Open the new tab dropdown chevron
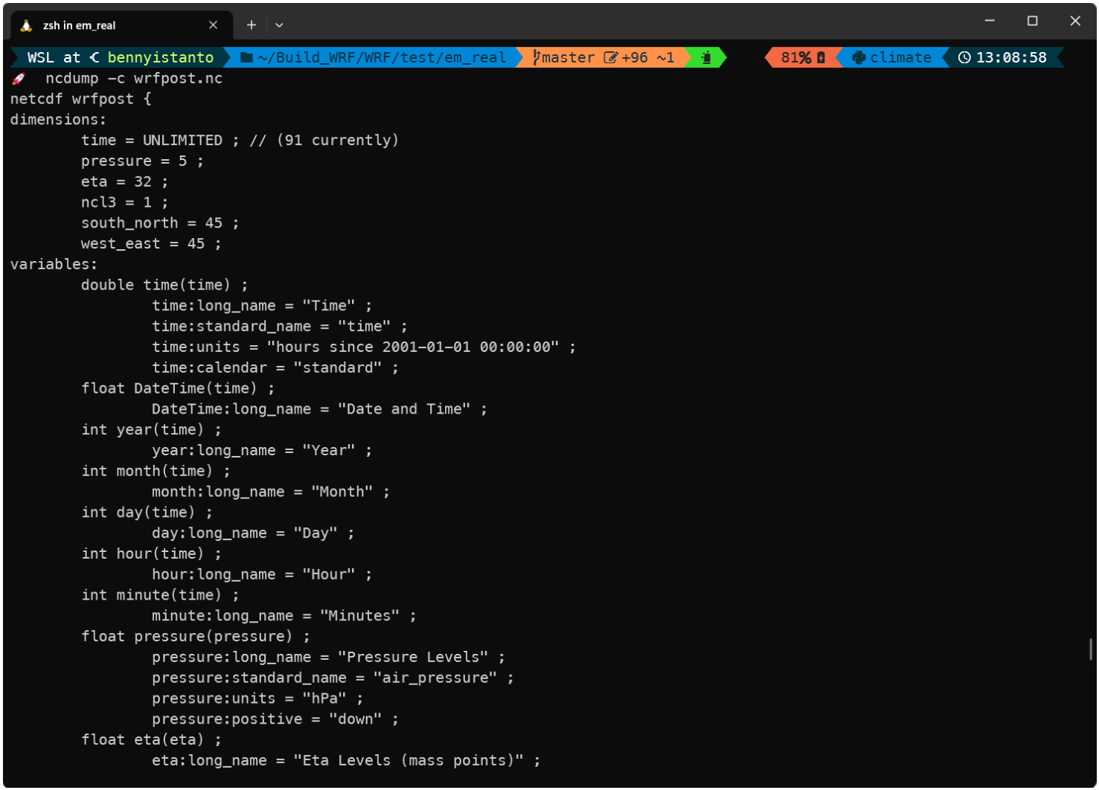1099x790 pixels. [x=279, y=25]
